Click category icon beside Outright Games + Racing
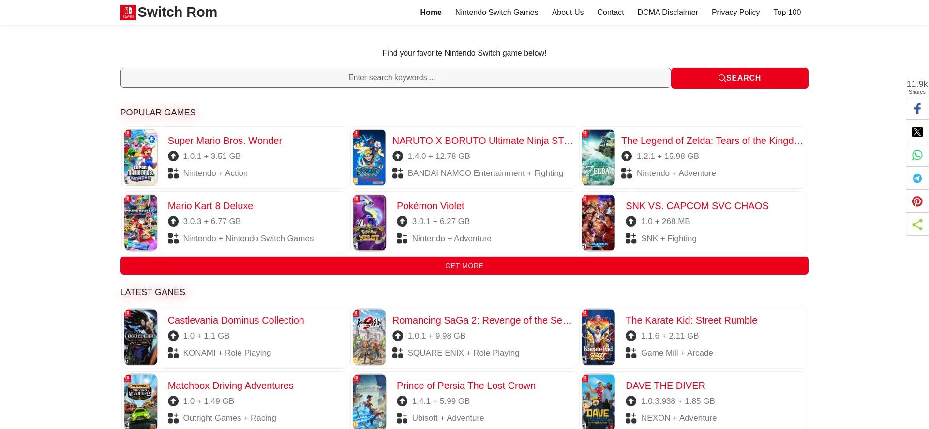Image resolution: width=929 pixels, height=429 pixels. pos(173,418)
